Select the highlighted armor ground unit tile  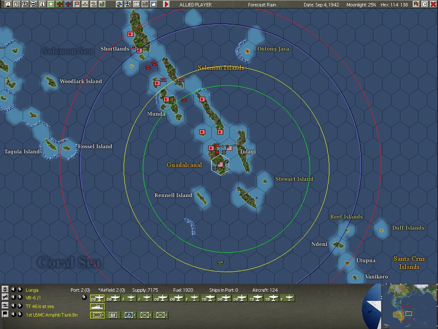pos(97,315)
